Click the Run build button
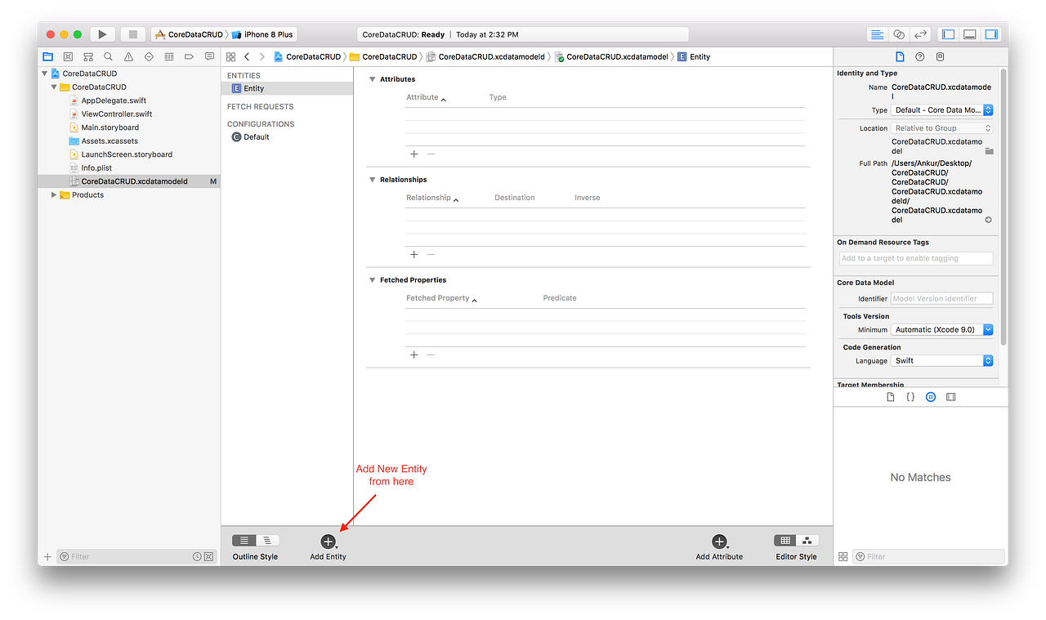The height and width of the screenshot is (620, 1046). pos(102,33)
